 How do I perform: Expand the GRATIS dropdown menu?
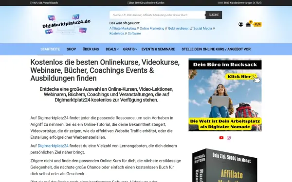click(x=130, y=49)
